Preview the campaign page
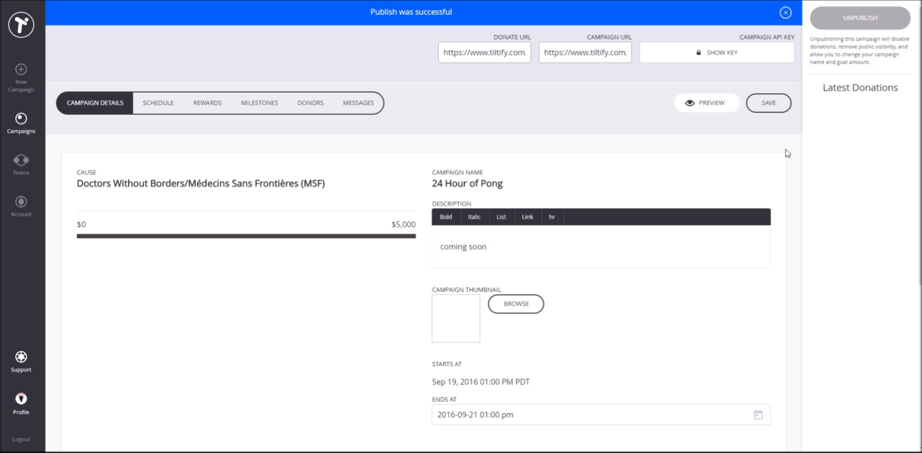The height and width of the screenshot is (453, 922). [x=707, y=103]
